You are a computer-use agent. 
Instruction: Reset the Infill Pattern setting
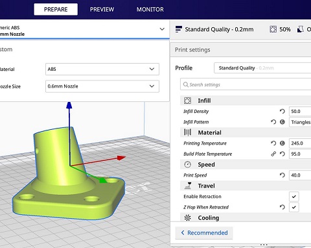click(x=273, y=122)
